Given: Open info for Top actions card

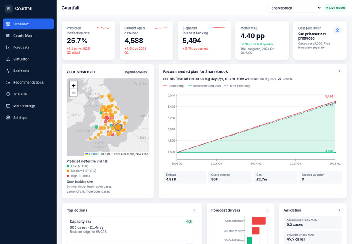Looking at the screenshot, I should (x=195, y=210).
